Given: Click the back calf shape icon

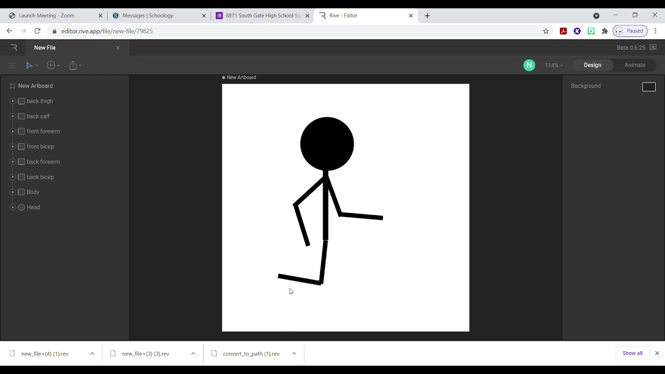Looking at the screenshot, I should [x=21, y=116].
